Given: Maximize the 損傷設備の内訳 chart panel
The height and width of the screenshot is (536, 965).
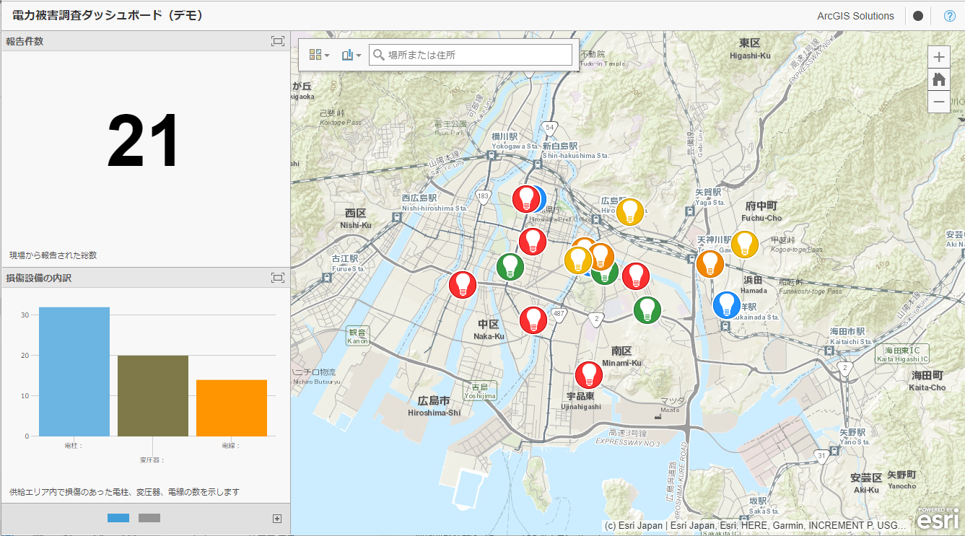Looking at the screenshot, I should click(x=278, y=278).
